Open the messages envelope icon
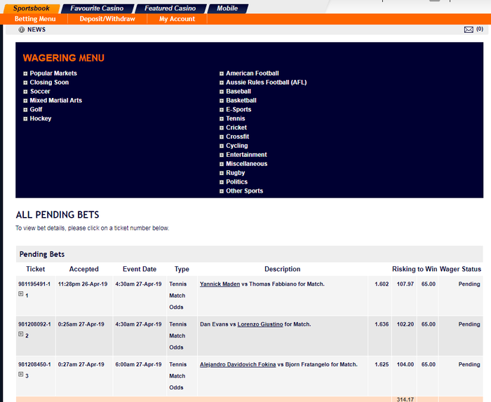Image resolution: width=491 pixels, height=402 pixels. [469, 29]
